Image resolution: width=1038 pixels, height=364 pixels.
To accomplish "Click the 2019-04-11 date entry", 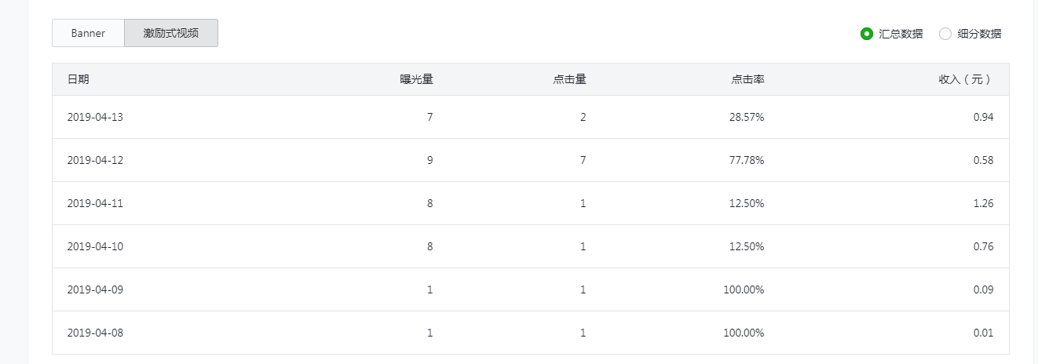I will 95,203.
